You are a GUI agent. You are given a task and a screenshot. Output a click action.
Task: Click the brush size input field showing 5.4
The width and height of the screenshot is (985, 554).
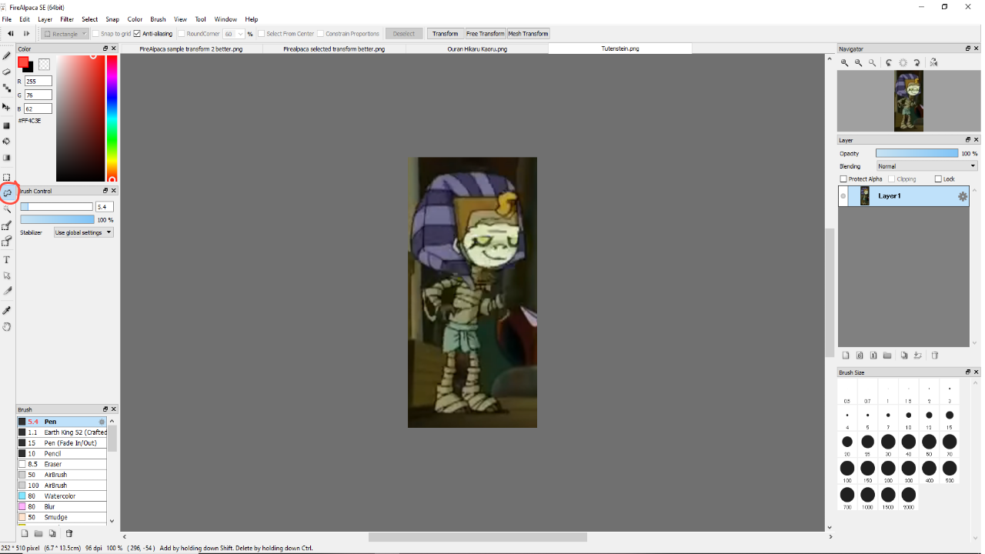click(x=105, y=207)
